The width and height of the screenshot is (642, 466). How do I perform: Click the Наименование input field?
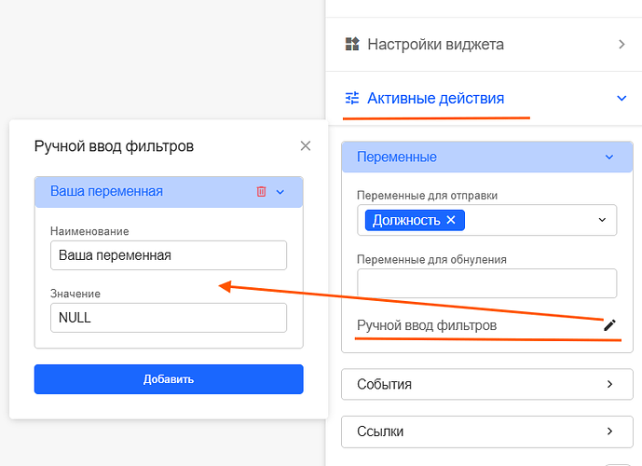(169, 255)
